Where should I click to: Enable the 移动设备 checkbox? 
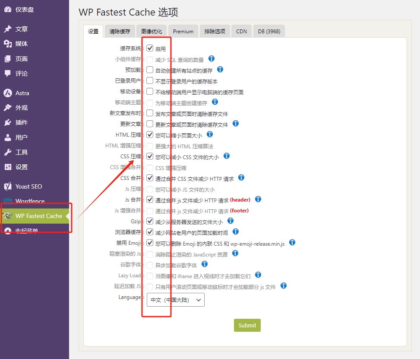[150, 92]
